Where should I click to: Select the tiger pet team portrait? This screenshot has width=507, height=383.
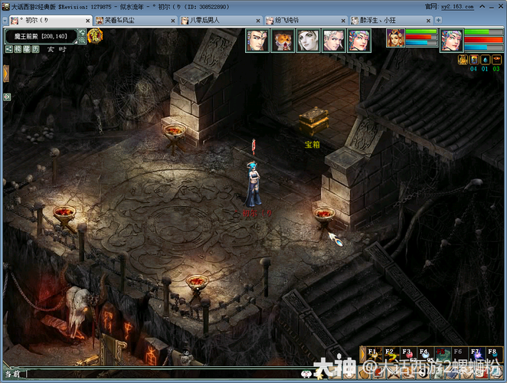tap(283, 41)
